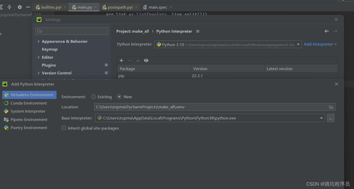The width and height of the screenshot is (354, 189).
Task: Uninstall package with minus icon
Action: [129, 60]
